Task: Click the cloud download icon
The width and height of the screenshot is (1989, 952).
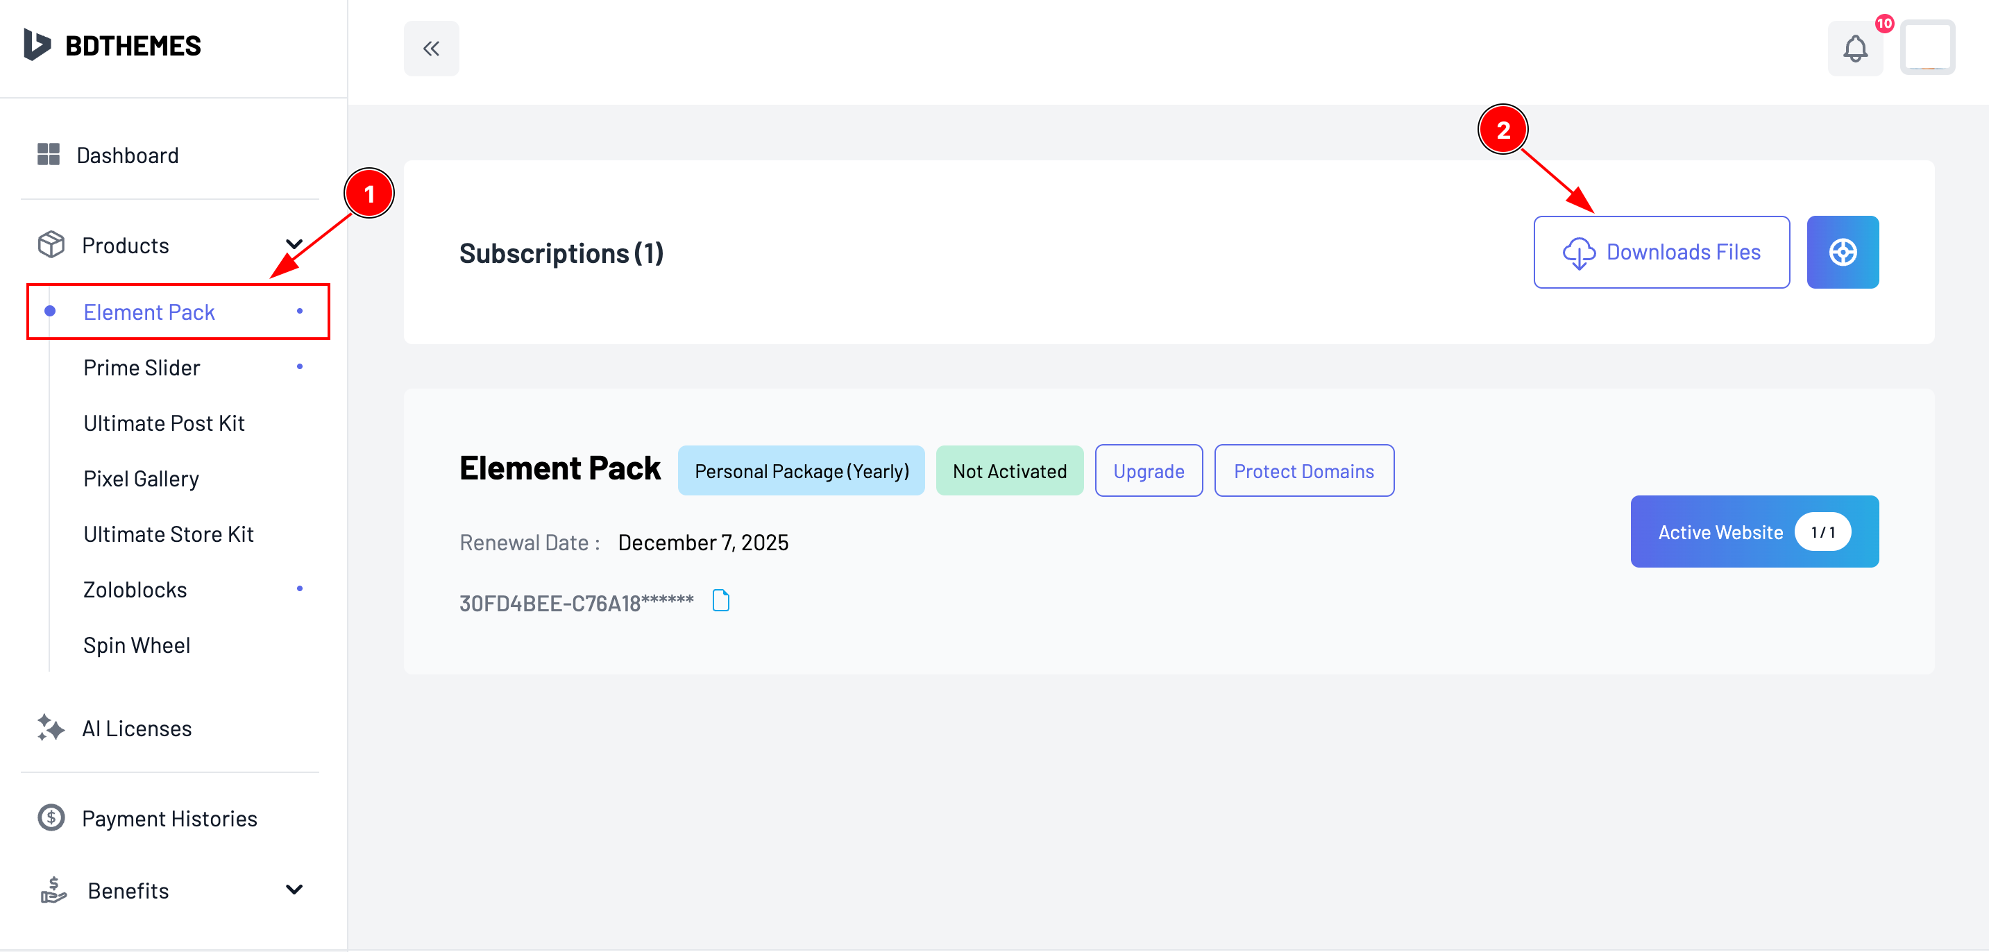Action: pos(1579,253)
